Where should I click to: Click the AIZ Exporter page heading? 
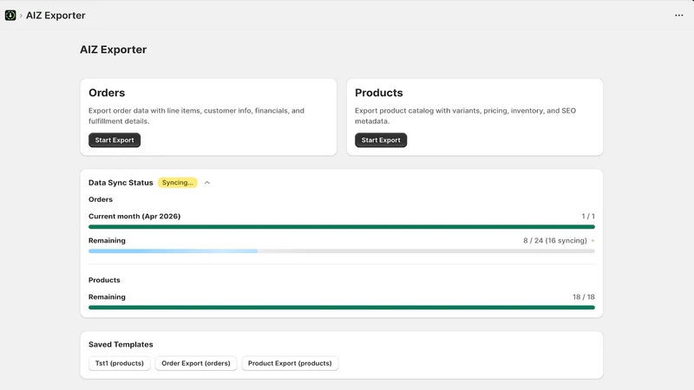[x=114, y=49]
